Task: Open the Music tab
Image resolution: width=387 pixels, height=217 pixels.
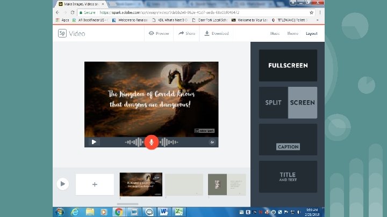Action: tap(275, 33)
